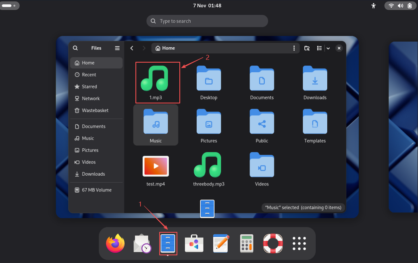Open the Downloads folder icon
The image size is (418, 263).
(x=315, y=79)
